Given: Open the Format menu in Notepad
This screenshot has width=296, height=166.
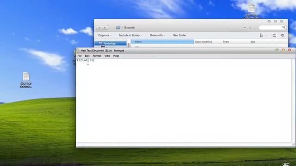Looking at the screenshot, I should click(x=97, y=56).
